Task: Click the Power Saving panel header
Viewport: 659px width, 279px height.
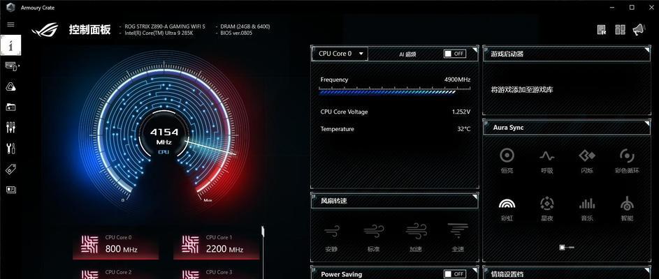Action: [x=395, y=273]
